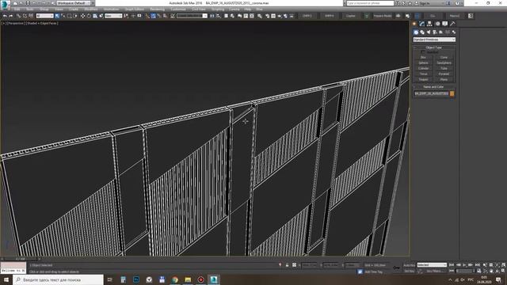
Task: Enable the AutoGrid checkbox
Action: [x=422, y=52]
